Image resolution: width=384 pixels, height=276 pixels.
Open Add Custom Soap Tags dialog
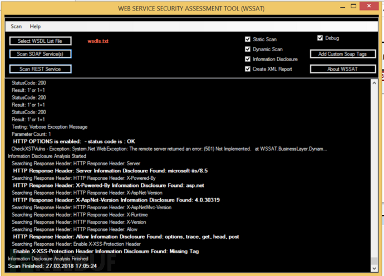(343, 54)
